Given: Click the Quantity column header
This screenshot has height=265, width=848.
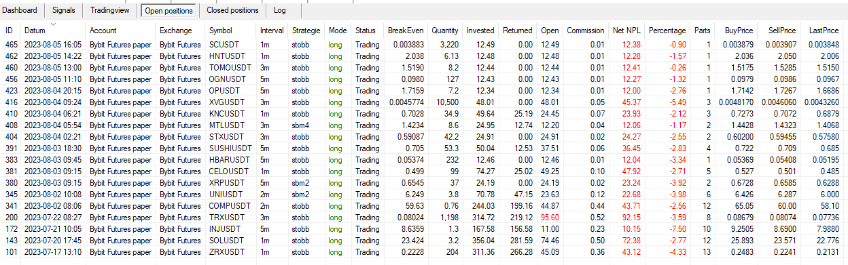Looking at the screenshot, I should point(445,30).
